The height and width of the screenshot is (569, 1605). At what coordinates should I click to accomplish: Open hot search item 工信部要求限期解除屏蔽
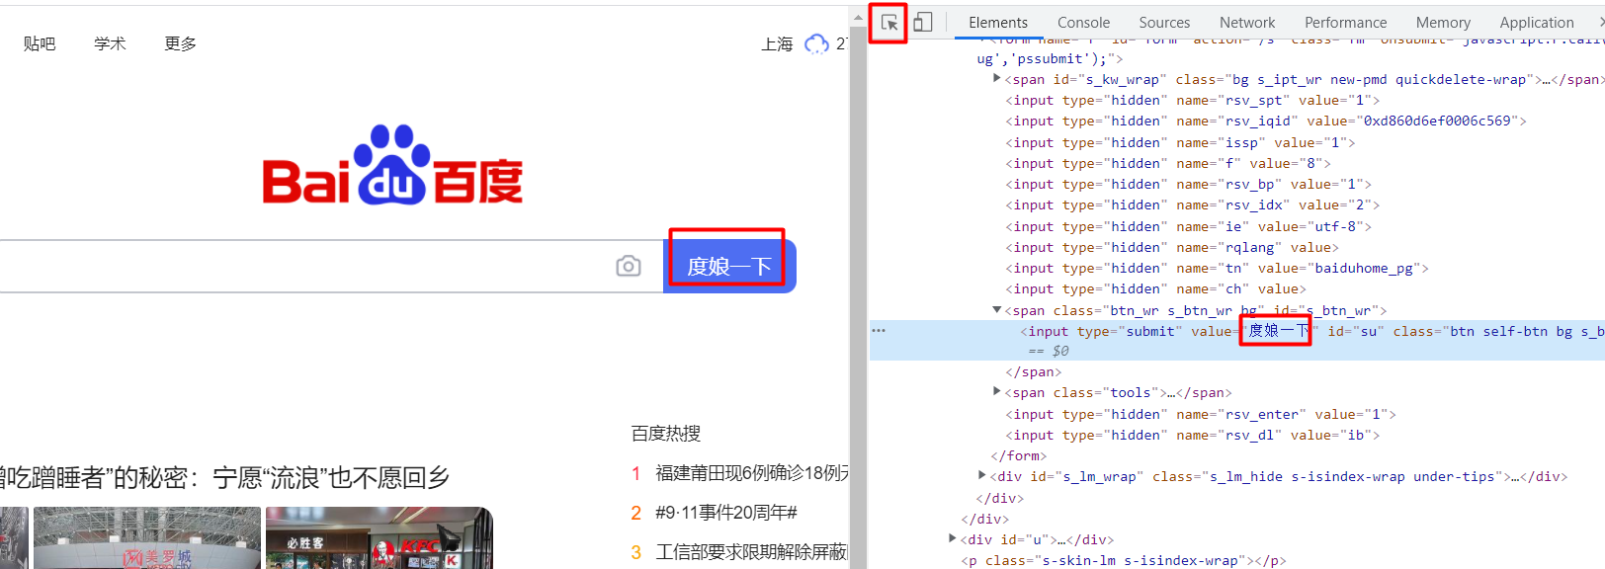tap(752, 551)
